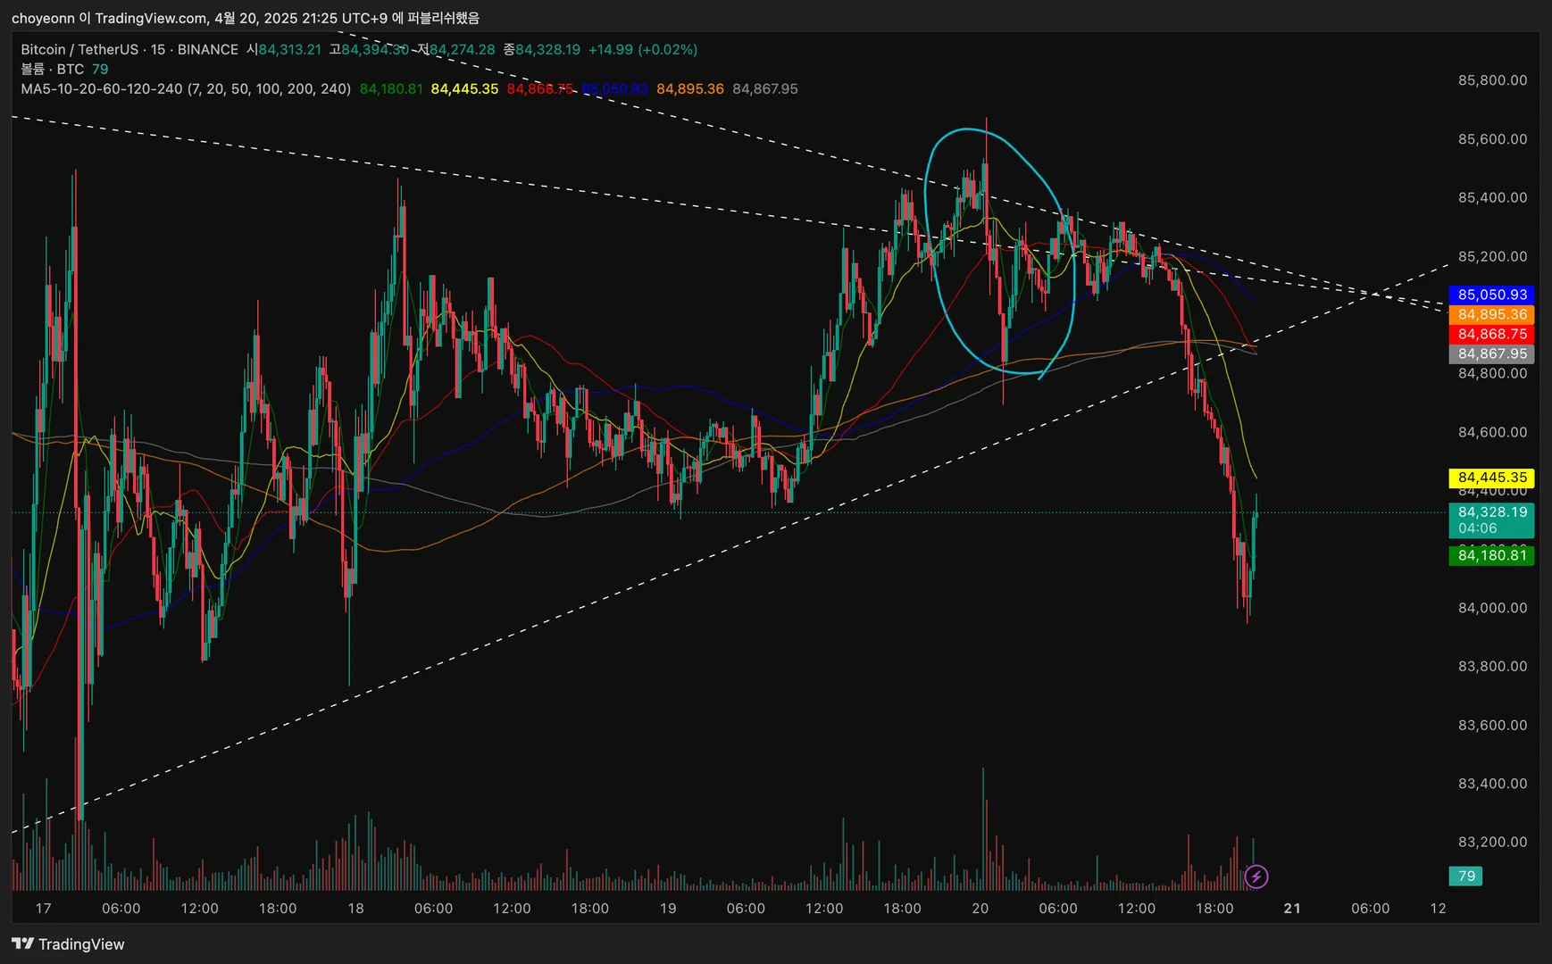Select the red 84,868.75 price label
1552x964 pixels.
[x=1491, y=334]
